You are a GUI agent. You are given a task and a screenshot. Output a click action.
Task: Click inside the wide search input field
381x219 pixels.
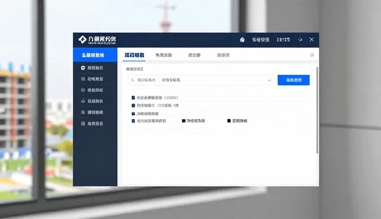coord(201,80)
